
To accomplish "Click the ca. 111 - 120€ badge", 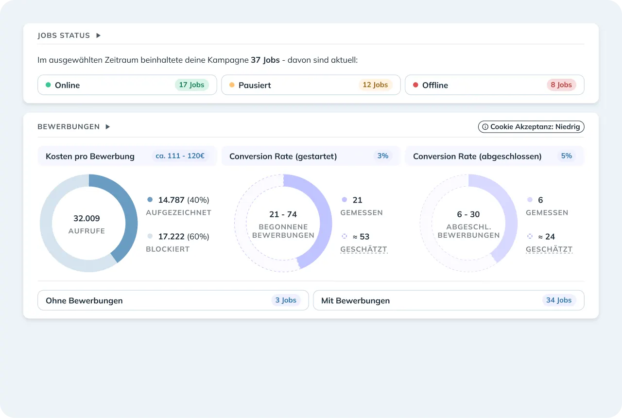I will click(x=180, y=156).
